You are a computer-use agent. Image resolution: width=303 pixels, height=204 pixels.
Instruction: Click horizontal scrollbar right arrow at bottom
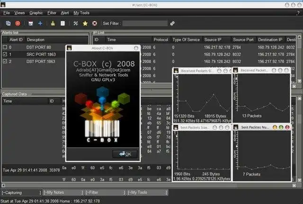click(x=294, y=186)
